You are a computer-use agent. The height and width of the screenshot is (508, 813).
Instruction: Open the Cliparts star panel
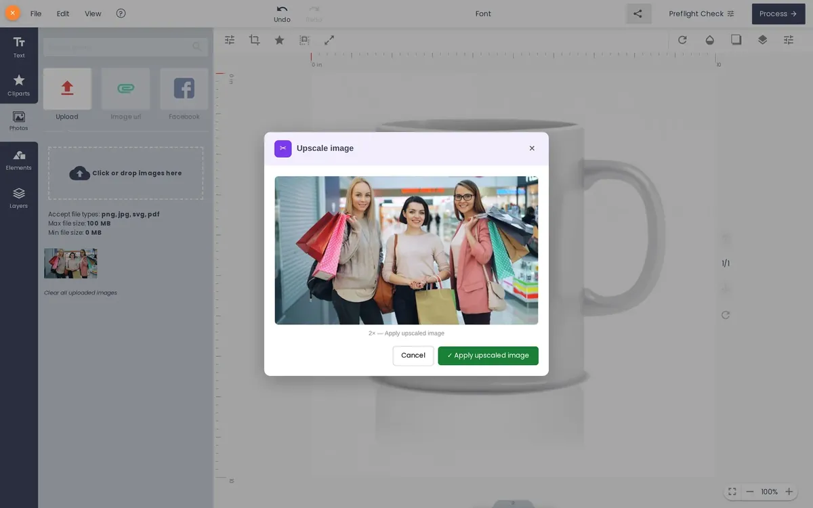[x=19, y=85]
